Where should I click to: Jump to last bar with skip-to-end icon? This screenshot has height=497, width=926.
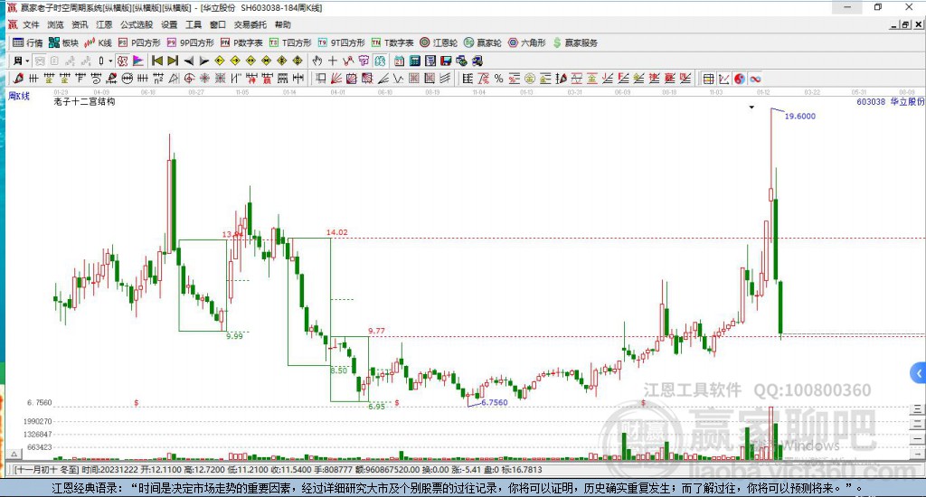click(173, 61)
